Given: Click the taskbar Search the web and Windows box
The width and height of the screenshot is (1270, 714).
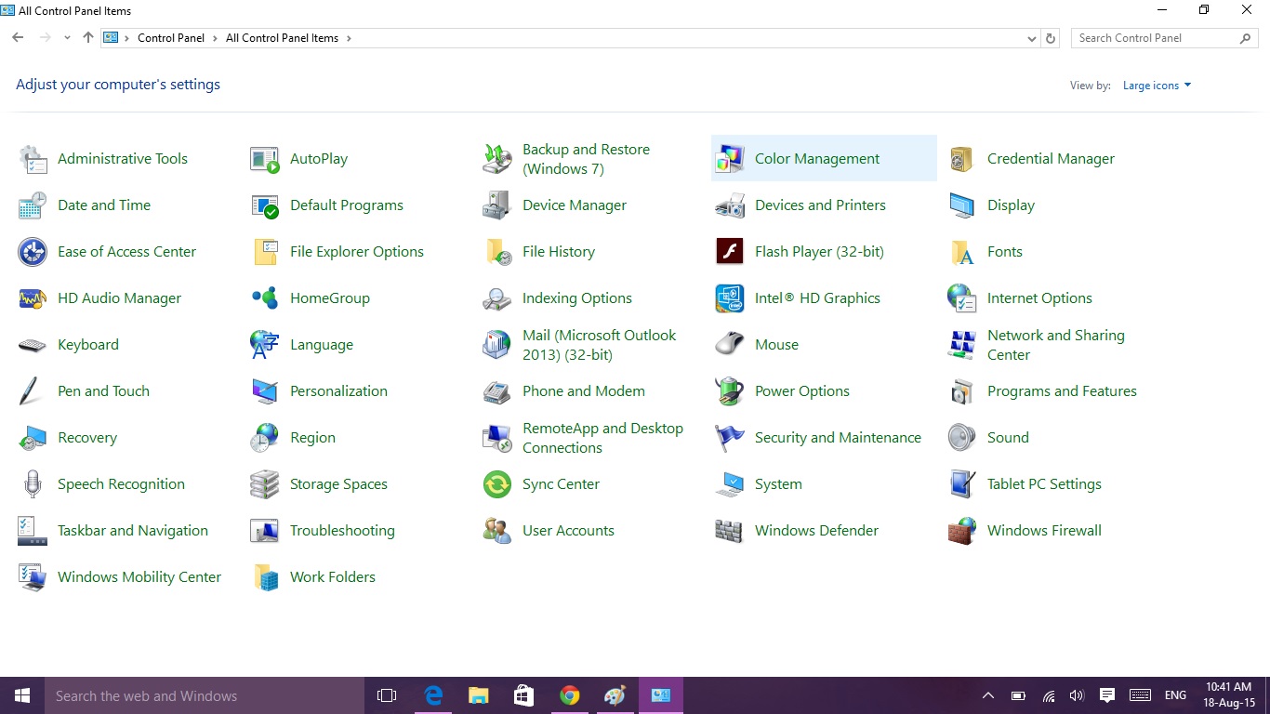Looking at the screenshot, I should pyautogui.click(x=205, y=695).
